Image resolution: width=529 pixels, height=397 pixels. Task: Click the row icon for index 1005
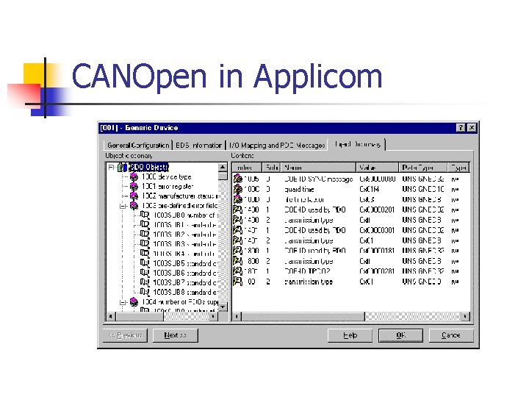click(238, 179)
